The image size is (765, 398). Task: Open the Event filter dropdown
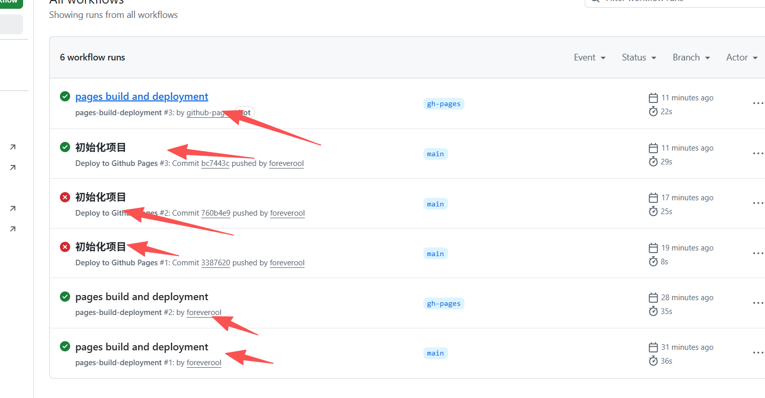point(589,57)
